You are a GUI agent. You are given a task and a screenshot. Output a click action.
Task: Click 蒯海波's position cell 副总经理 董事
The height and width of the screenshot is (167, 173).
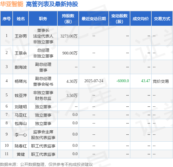click(x=43, y=67)
